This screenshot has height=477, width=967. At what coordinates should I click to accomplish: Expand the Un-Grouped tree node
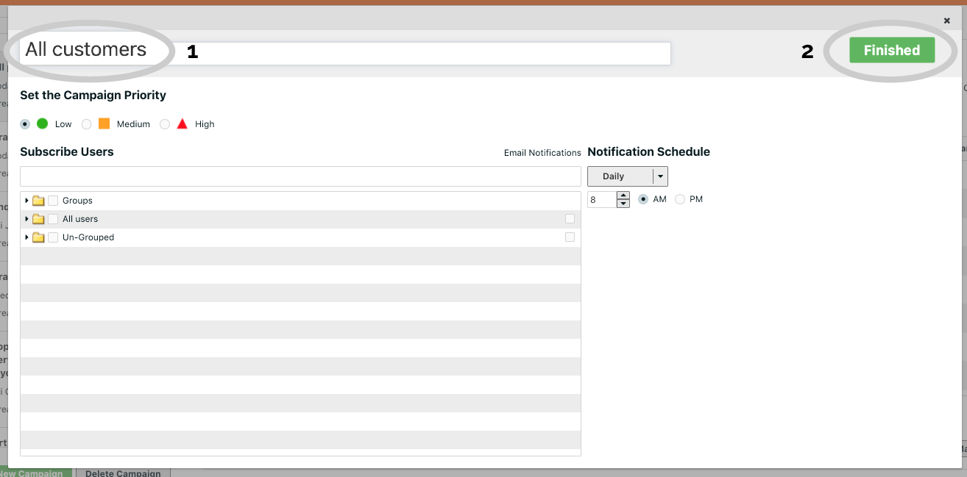[26, 237]
